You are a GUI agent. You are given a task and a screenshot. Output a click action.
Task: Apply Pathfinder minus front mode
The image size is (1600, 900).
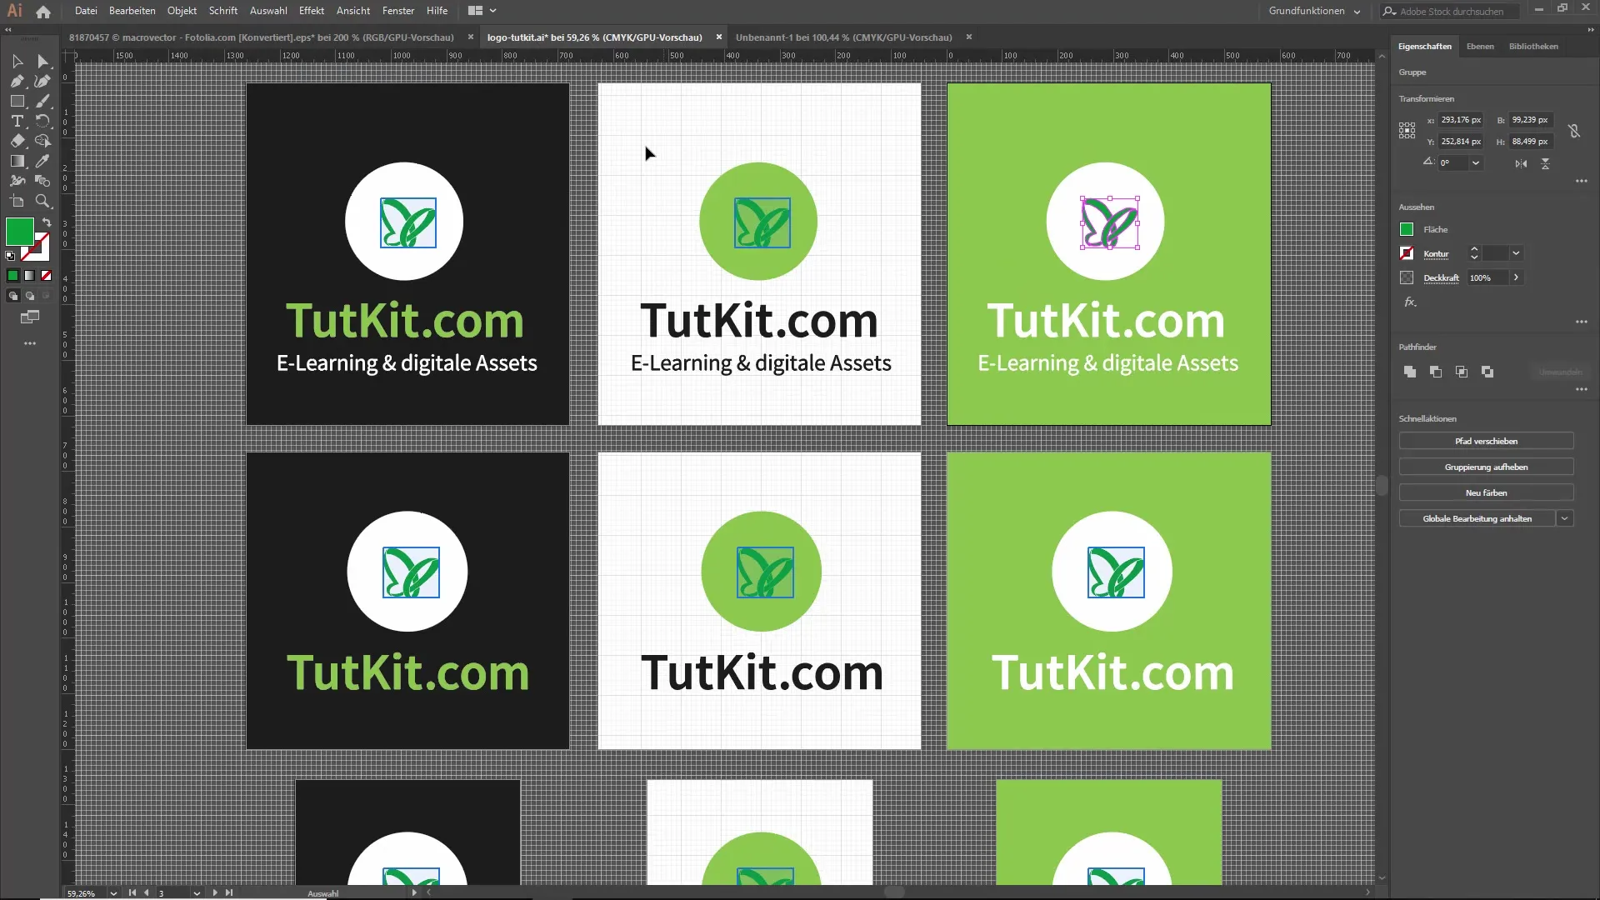1436,372
